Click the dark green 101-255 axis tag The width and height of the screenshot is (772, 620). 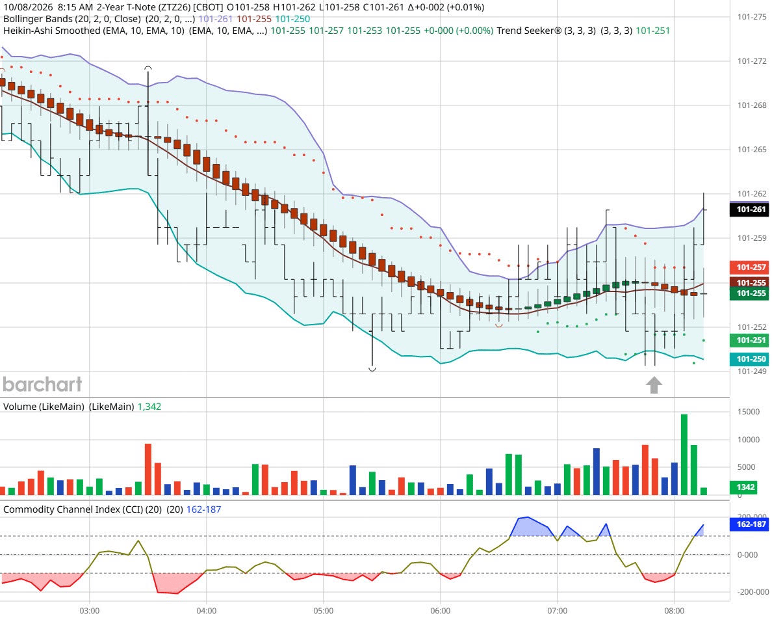[749, 293]
